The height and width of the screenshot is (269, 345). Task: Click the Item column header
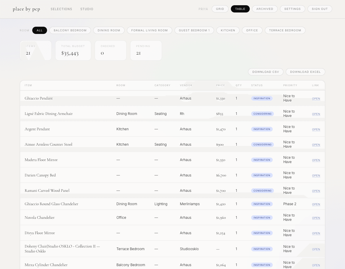click(28, 85)
